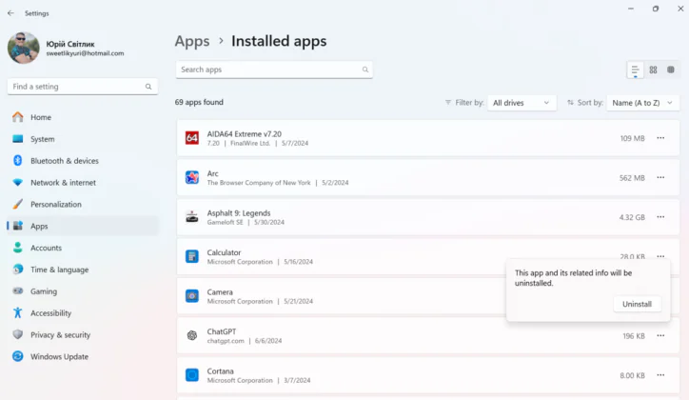
Task: Click the Sort by arrows icon
Action: [x=570, y=103]
